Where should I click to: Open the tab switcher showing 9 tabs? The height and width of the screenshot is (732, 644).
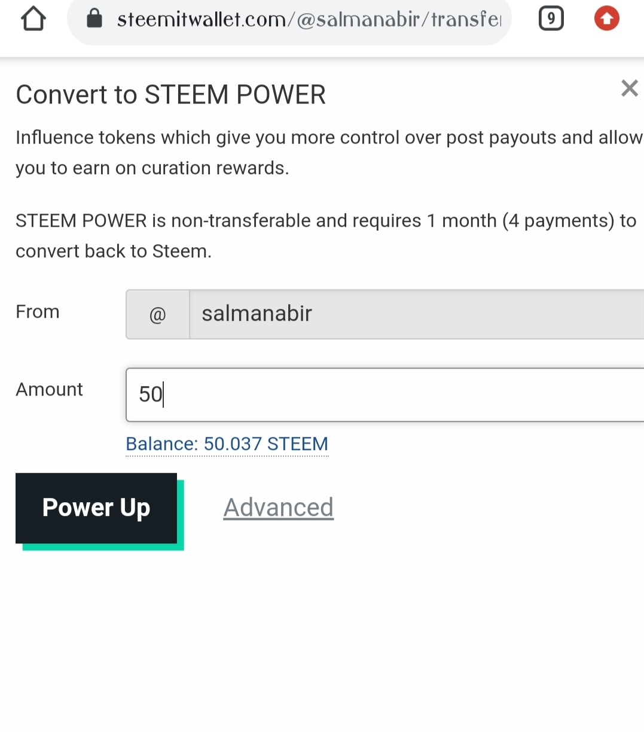(551, 19)
